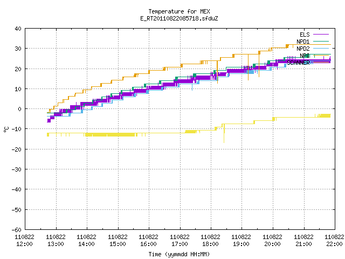Click the °C y-axis unit label
Screen dimensions: 345x259
tap(6, 129)
